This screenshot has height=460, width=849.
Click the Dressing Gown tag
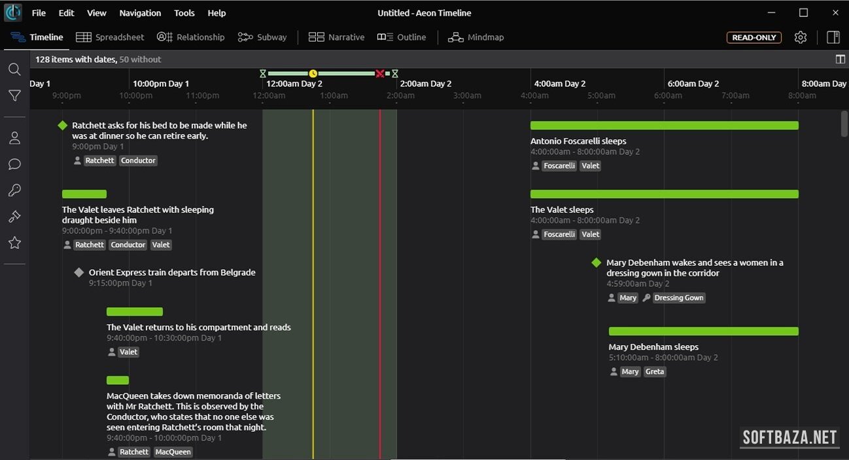pyautogui.click(x=678, y=298)
